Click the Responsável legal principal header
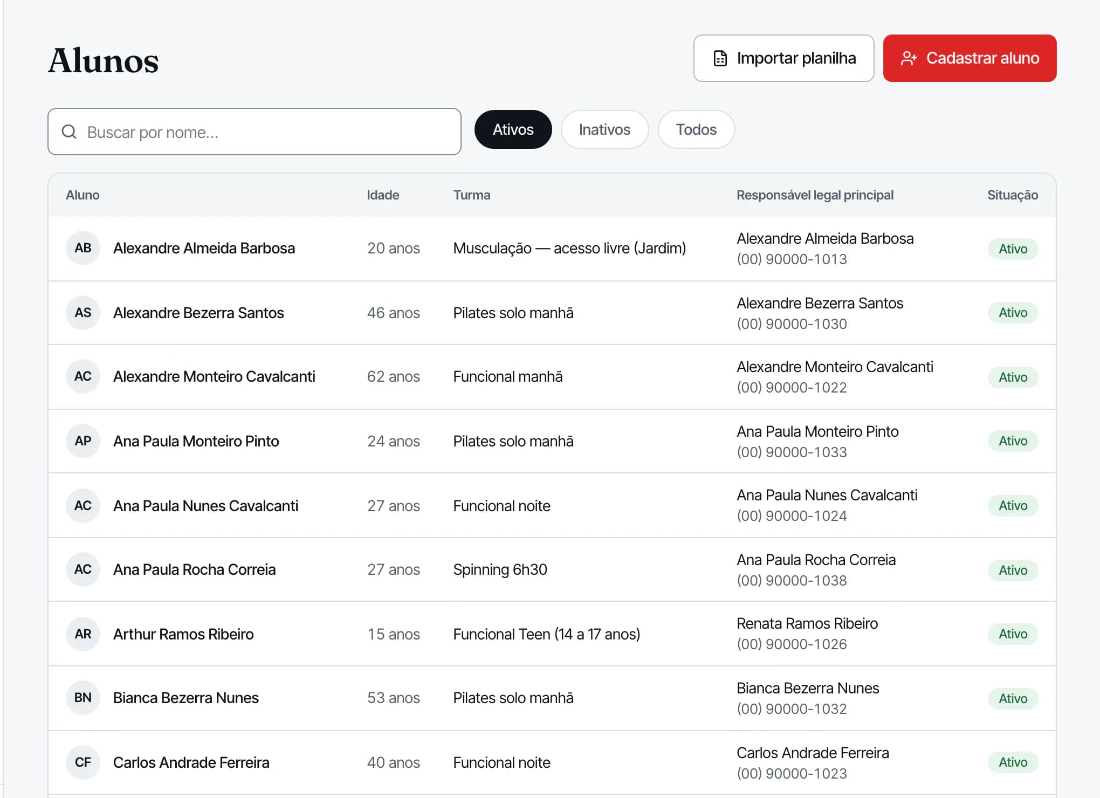Image resolution: width=1100 pixels, height=798 pixels. point(815,195)
